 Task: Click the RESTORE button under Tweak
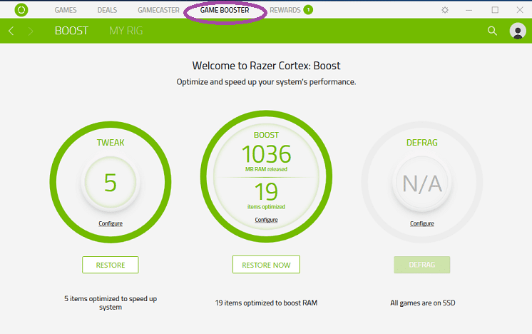111,265
